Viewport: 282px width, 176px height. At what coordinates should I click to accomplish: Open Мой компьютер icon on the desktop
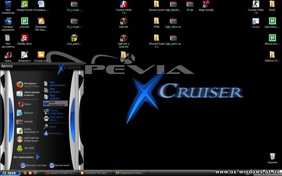tap(8, 7)
